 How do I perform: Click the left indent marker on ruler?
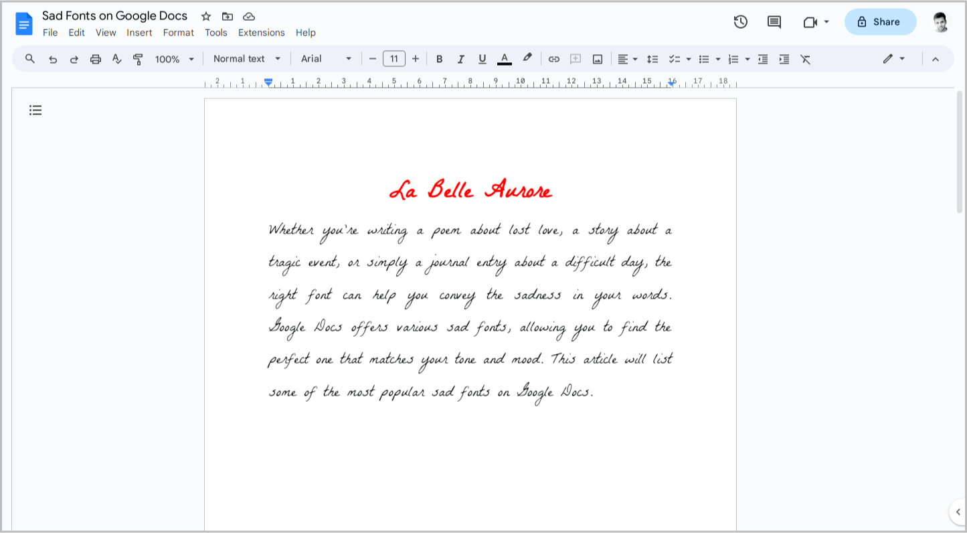pos(268,82)
